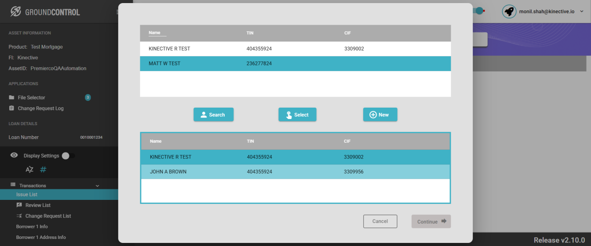
Task: Click the Search button
Action: [x=213, y=115]
